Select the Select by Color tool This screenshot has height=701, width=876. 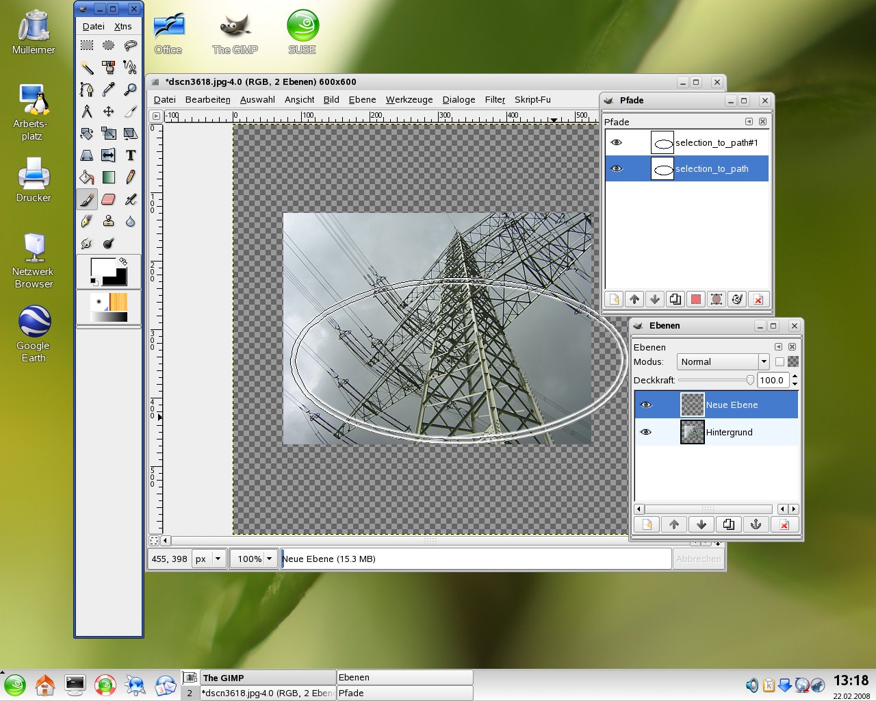tap(108, 67)
